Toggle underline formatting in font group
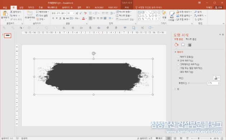The image size is (226, 140). click(x=60, y=18)
